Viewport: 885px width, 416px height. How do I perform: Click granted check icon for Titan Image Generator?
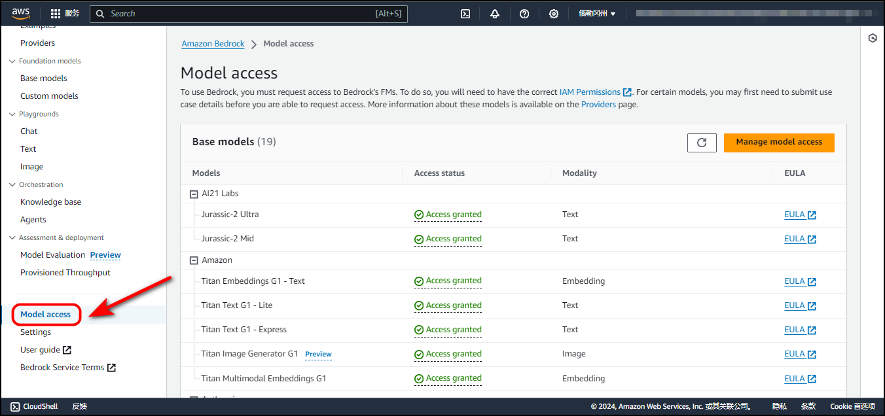coord(419,354)
